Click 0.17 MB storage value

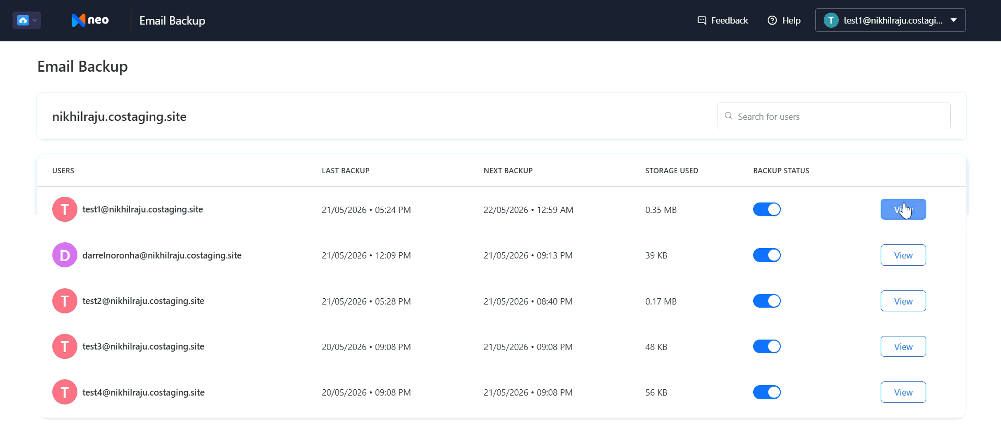pyautogui.click(x=661, y=301)
